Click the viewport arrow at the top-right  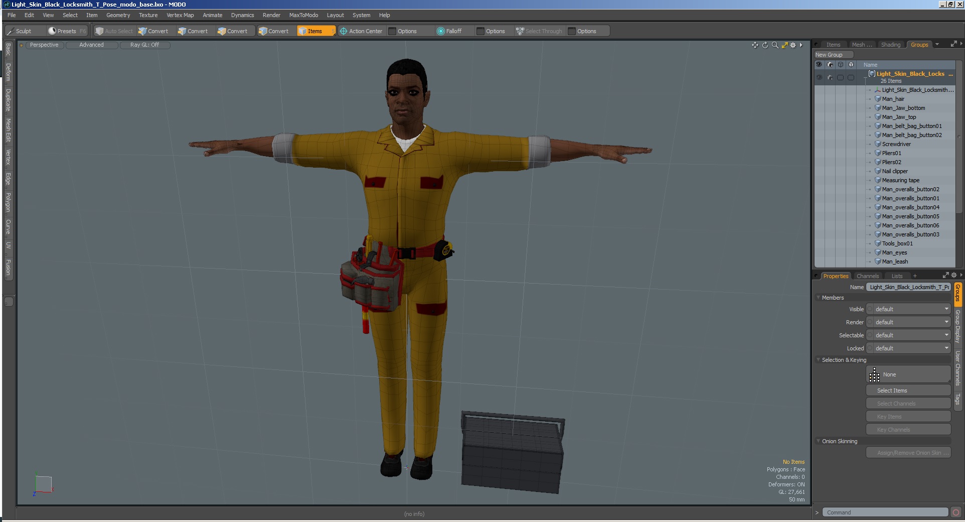click(x=801, y=45)
